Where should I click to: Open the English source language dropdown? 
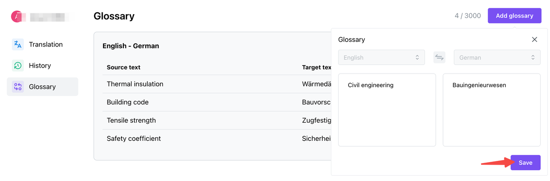[382, 57]
